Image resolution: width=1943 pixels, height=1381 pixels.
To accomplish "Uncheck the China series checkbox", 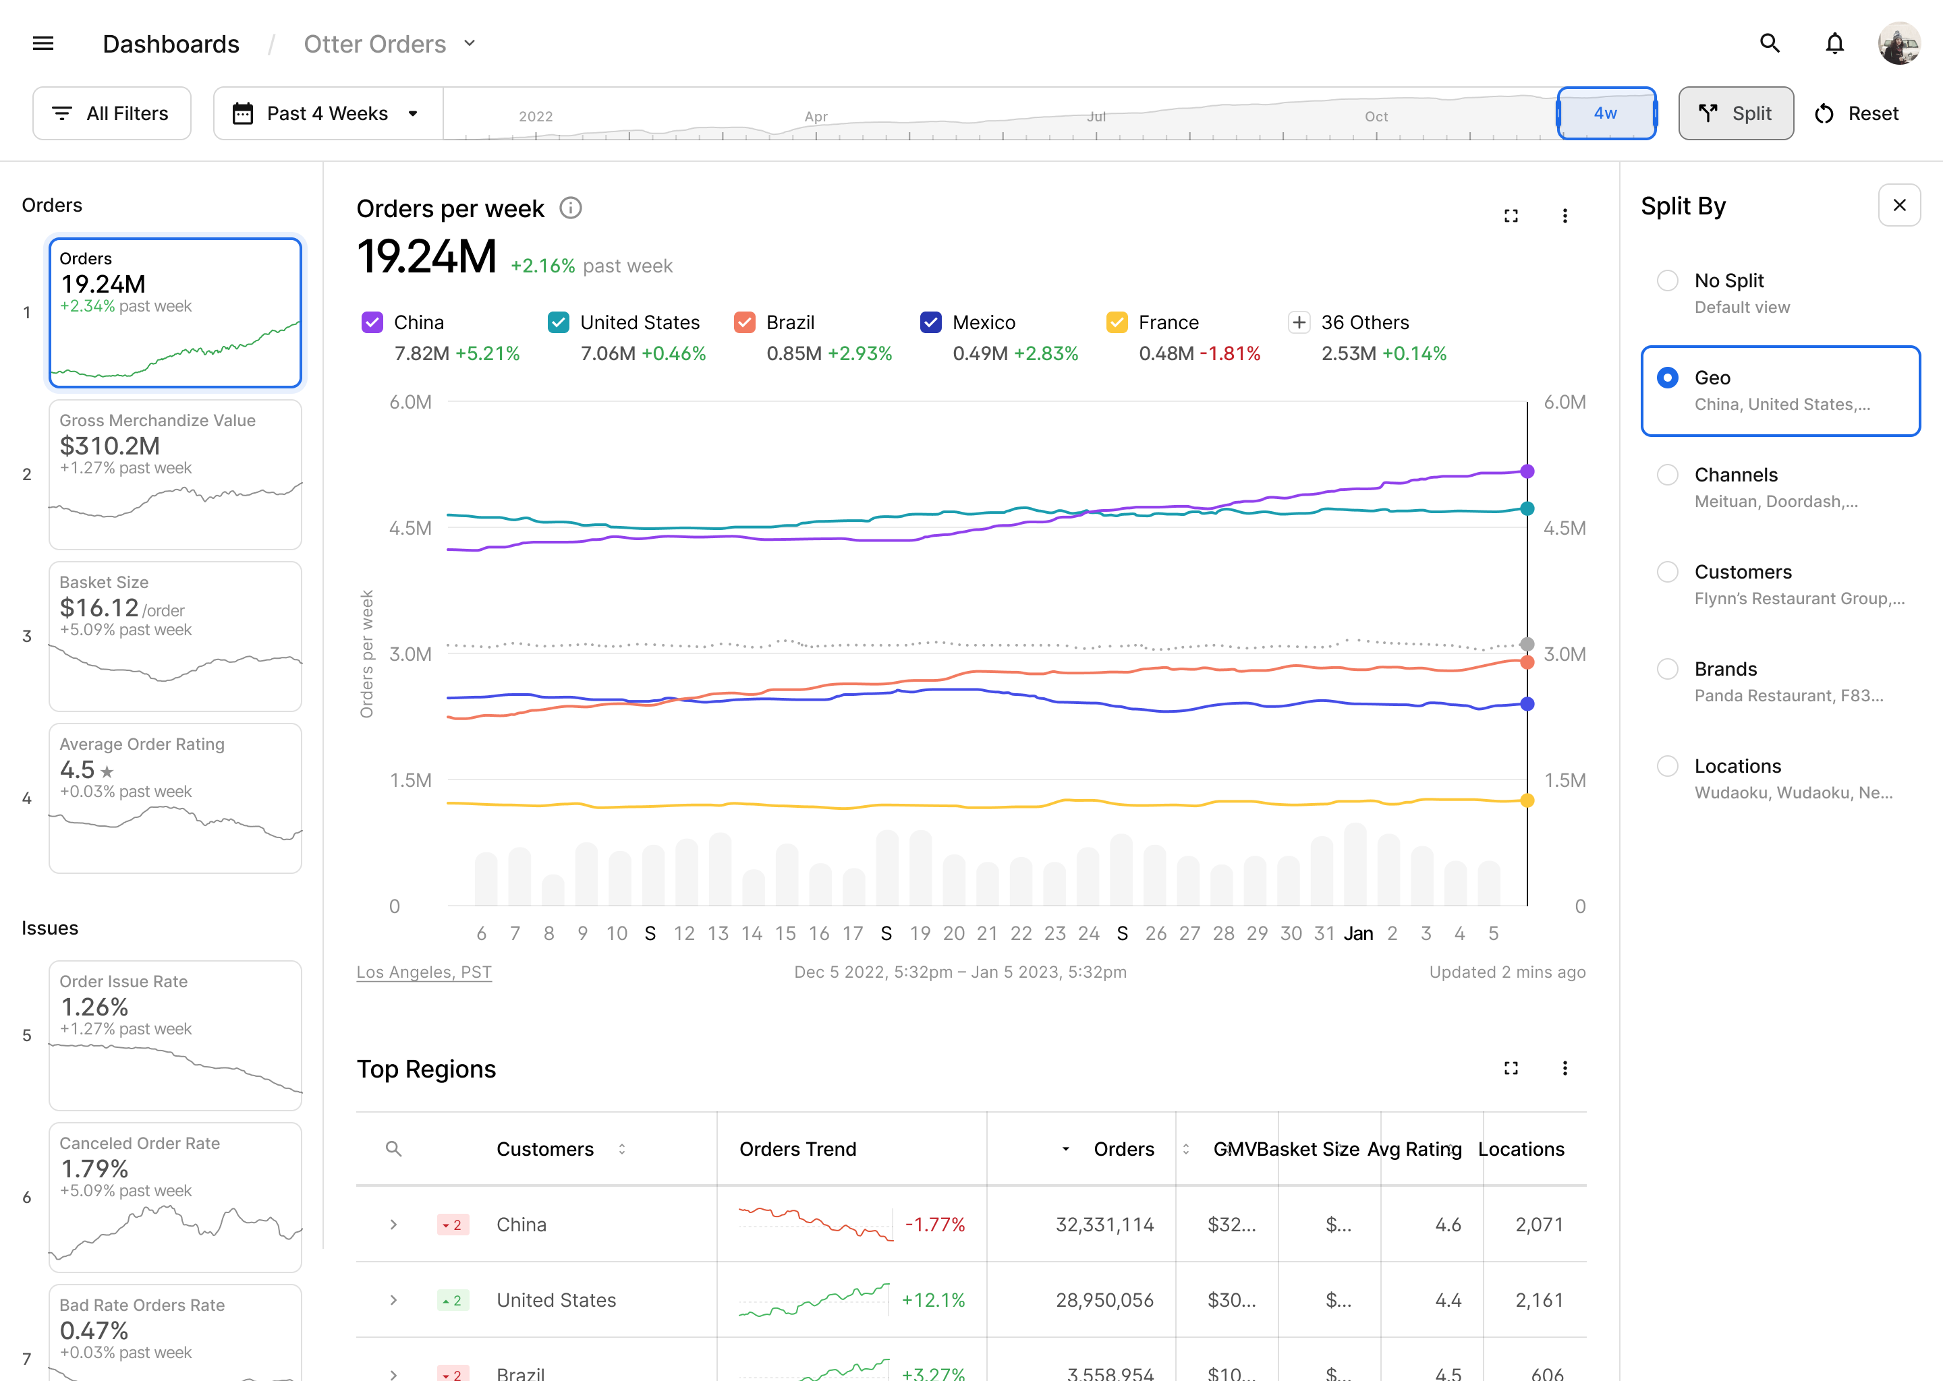I will tap(372, 322).
